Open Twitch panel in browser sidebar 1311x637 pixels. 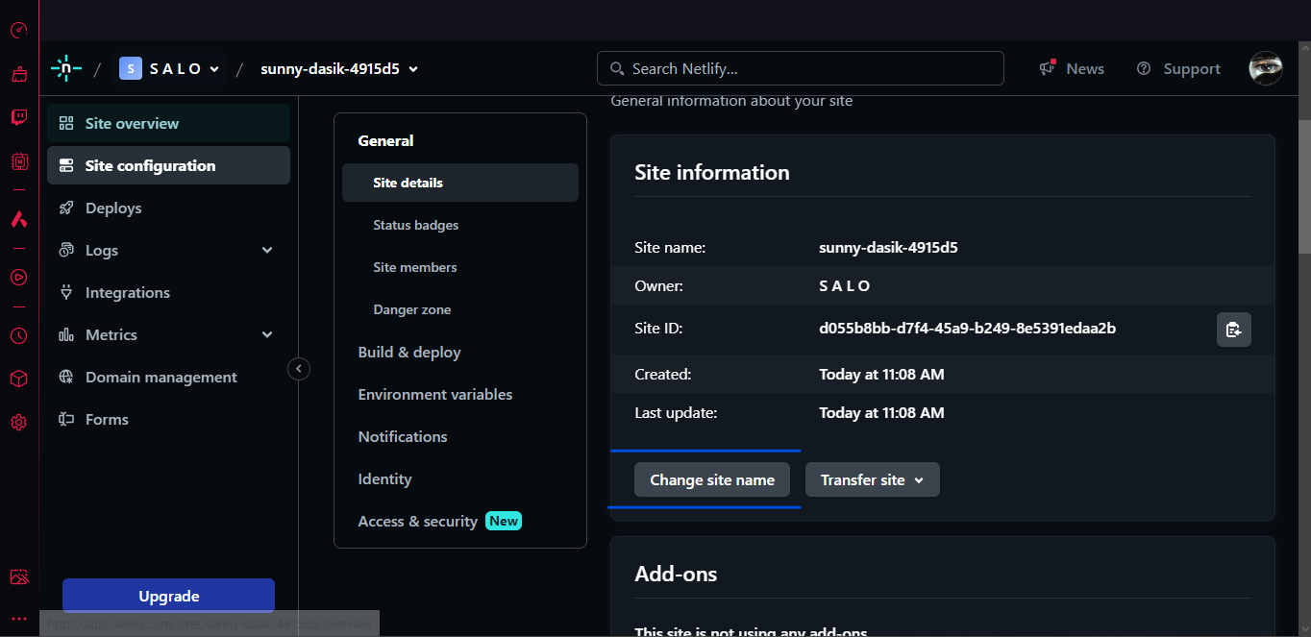point(18,117)
